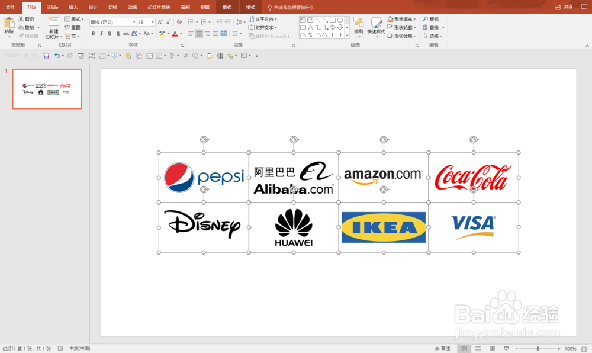Toggle Bold formatting
Viewport: 592px width, 353px height.
94,34
